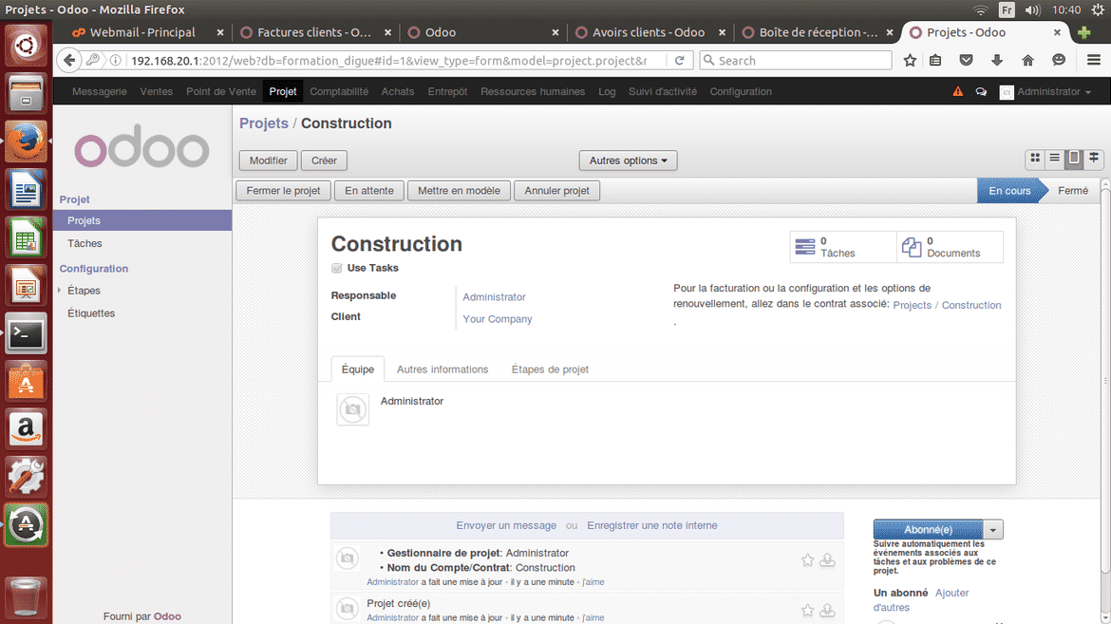The image size is (1111, 624).
Task: Toggle the Use Tasks checkbox
Action: click(x=336, y=267)
